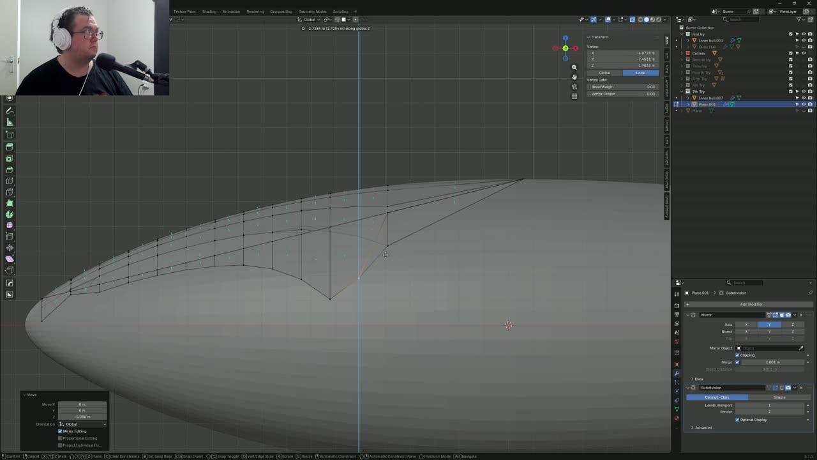Disable Clipping in Mirror modifier

[737, 355]
